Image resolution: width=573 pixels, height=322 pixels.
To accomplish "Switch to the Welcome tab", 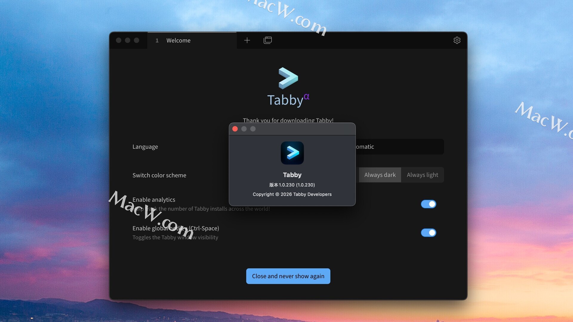I will [x=178, y=41].
